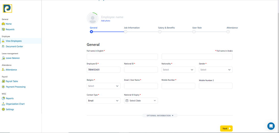Open the Nationality dropdown
279x133 pixels.
click(x=178, y=70)
